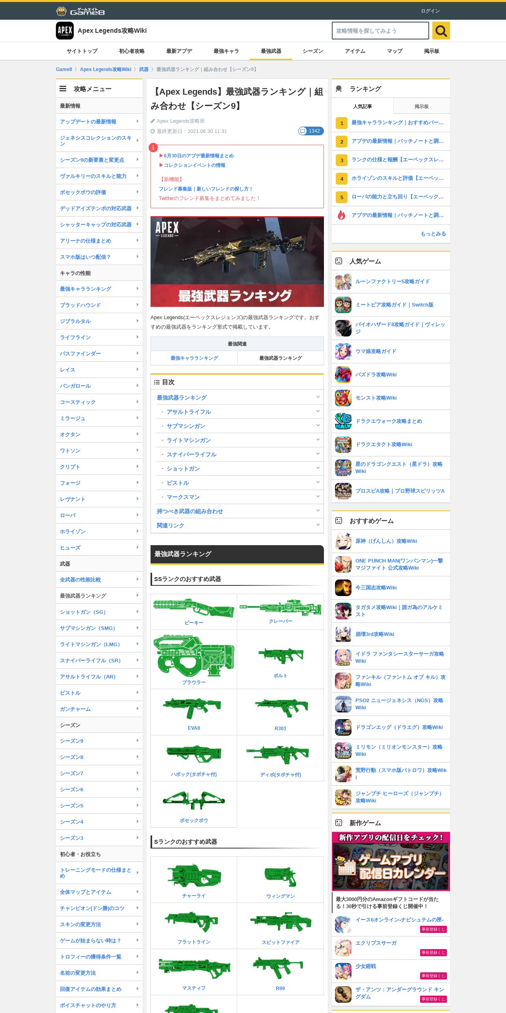Expand ショットガン chevron in table of contents
Viewport: 506px width, 1013px height.
coord(318,468)
